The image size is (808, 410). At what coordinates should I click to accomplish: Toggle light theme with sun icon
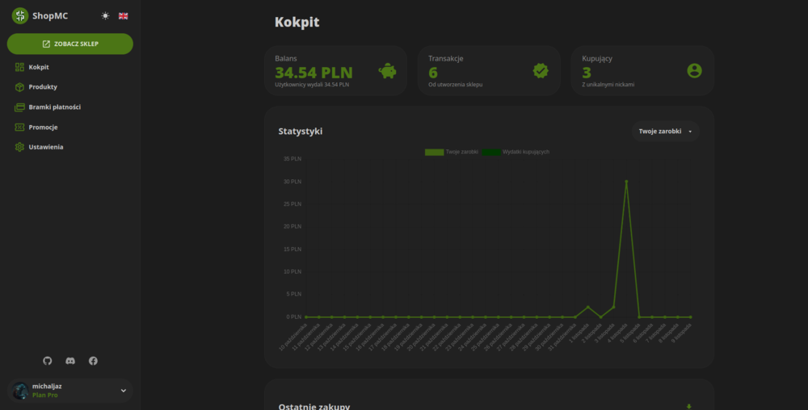(105, 16)
